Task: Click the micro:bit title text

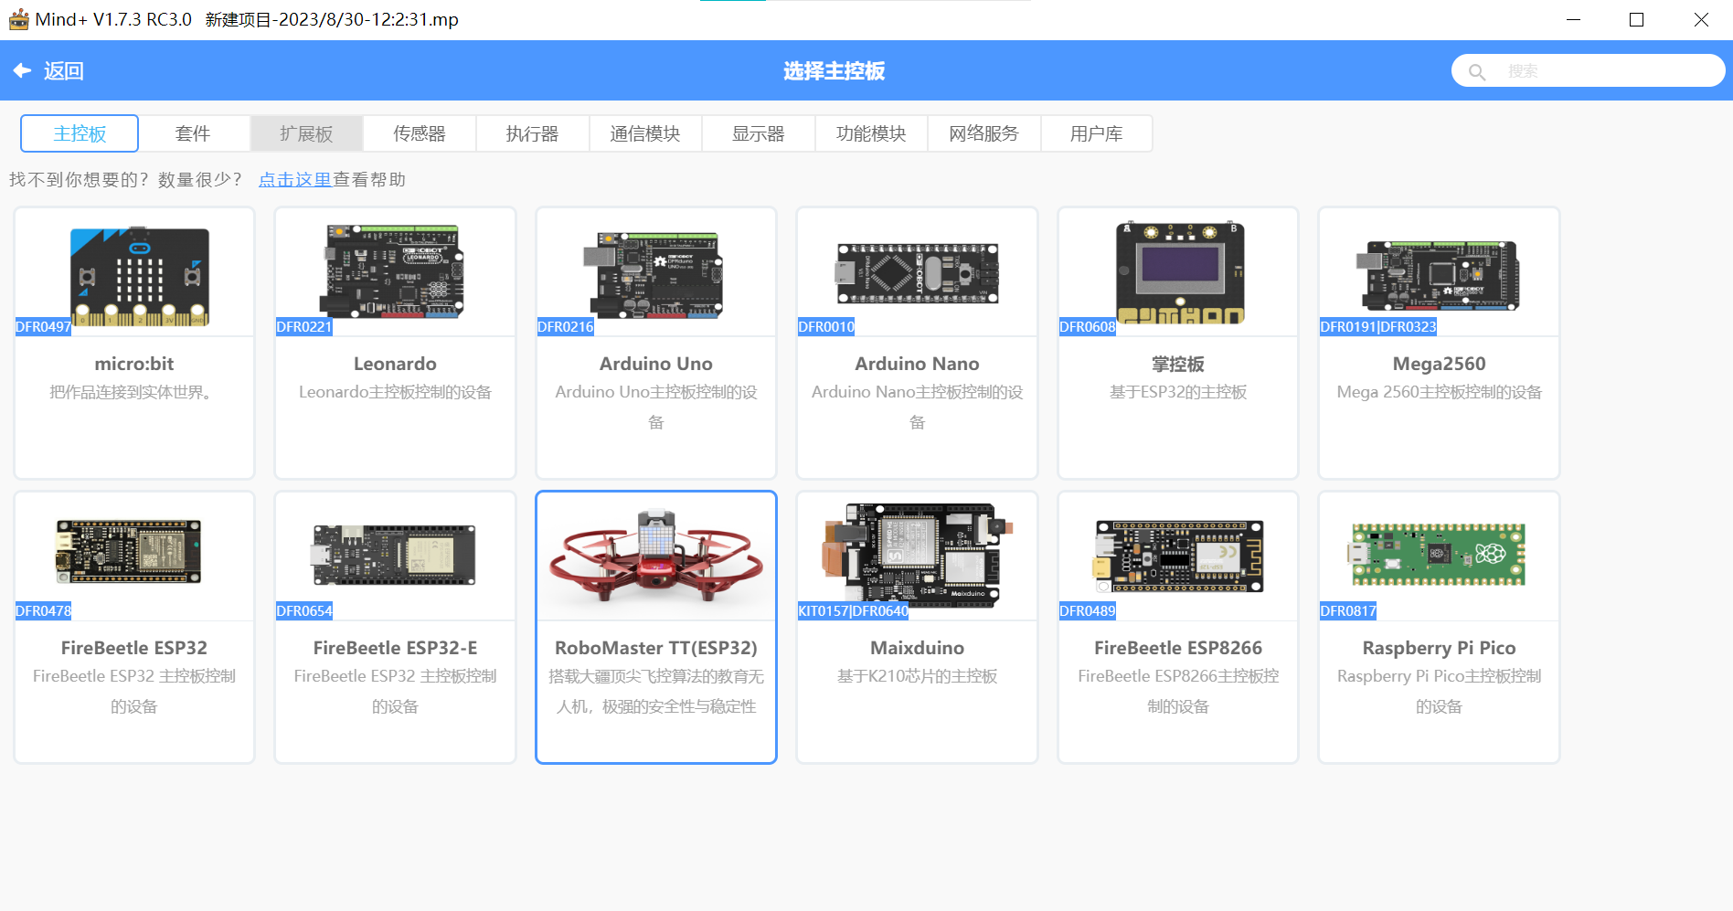Action: point(134,364)
